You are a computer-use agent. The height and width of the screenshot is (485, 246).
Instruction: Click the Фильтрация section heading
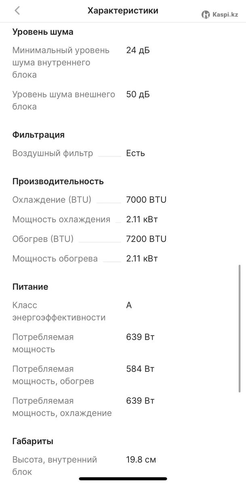[x=38, y=135]
